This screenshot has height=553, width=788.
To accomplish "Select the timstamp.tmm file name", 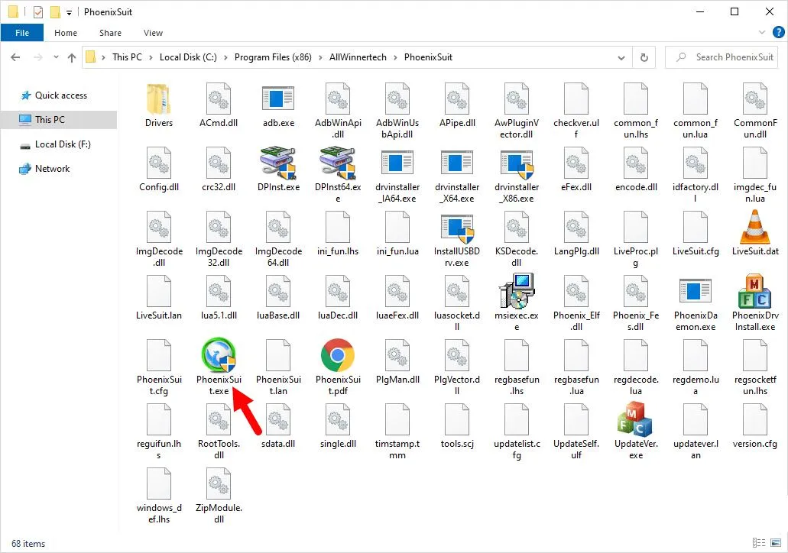I will [397, 450].
